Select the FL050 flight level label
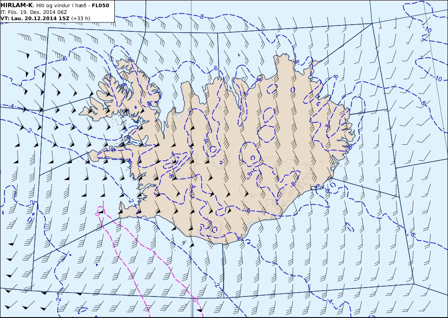 pos(100,5)
